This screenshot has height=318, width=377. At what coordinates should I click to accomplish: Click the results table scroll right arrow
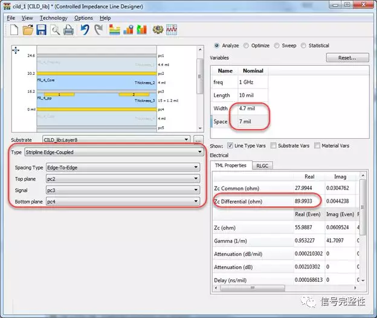(x=355, y=288)
